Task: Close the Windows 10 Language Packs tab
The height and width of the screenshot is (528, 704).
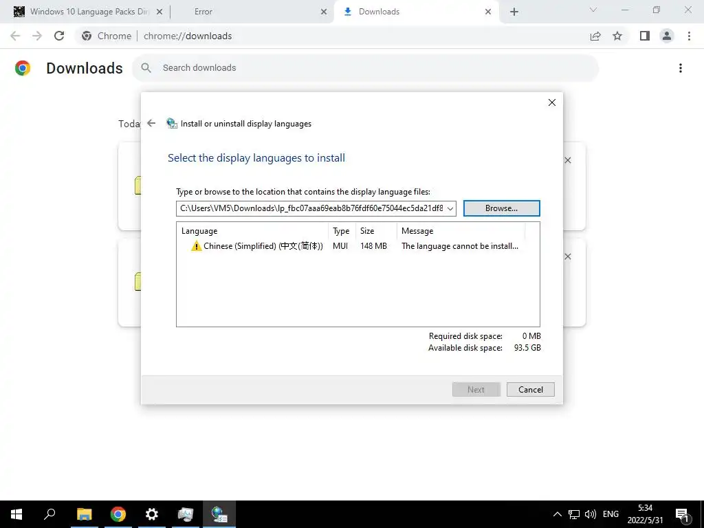Action: [x=159, y=12]
